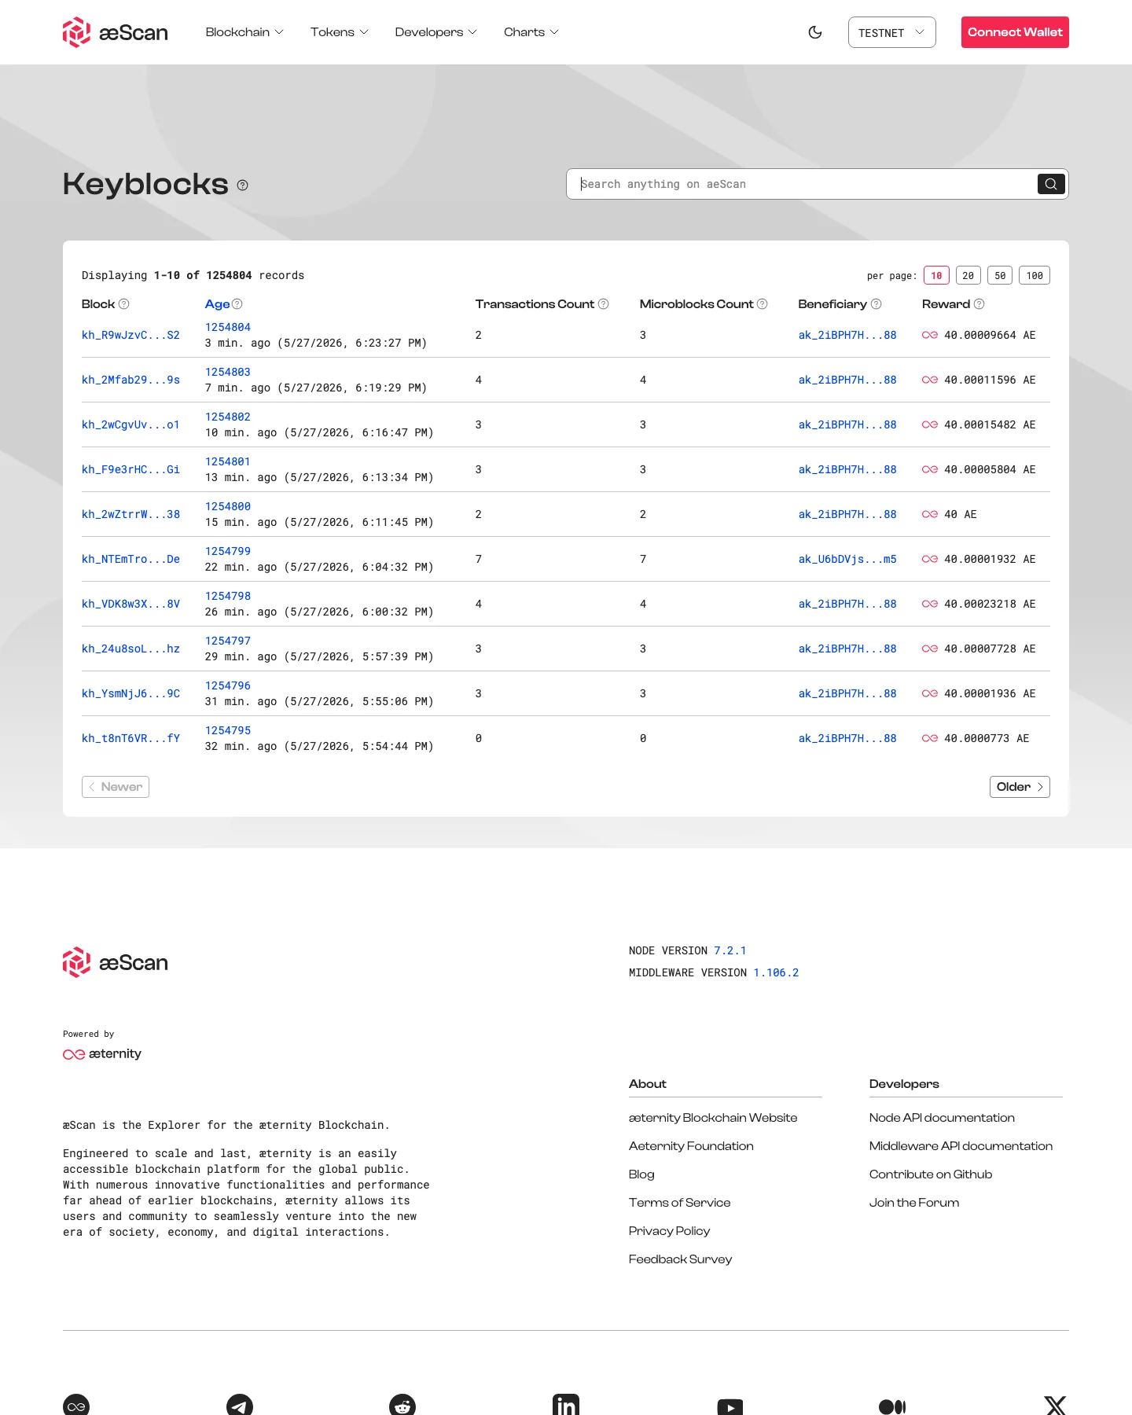Open beneficiary ak_U6bDVjs...m5

click(x=847, y=559)
